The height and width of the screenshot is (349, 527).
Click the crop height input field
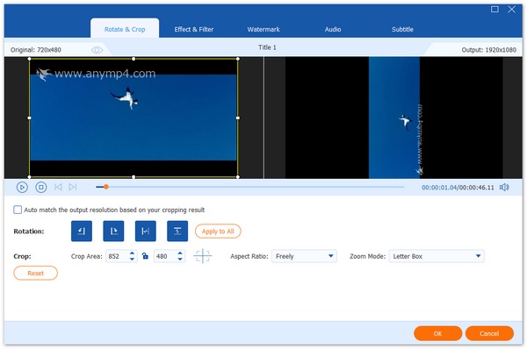point(165,256)
